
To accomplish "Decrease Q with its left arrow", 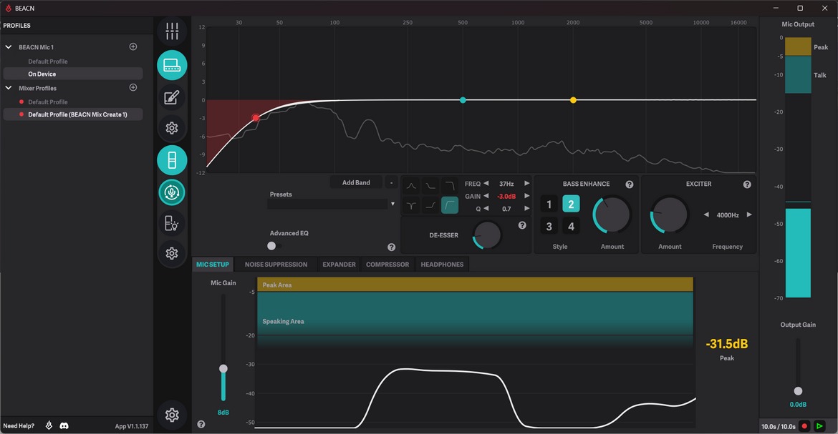I will (486, 209).
